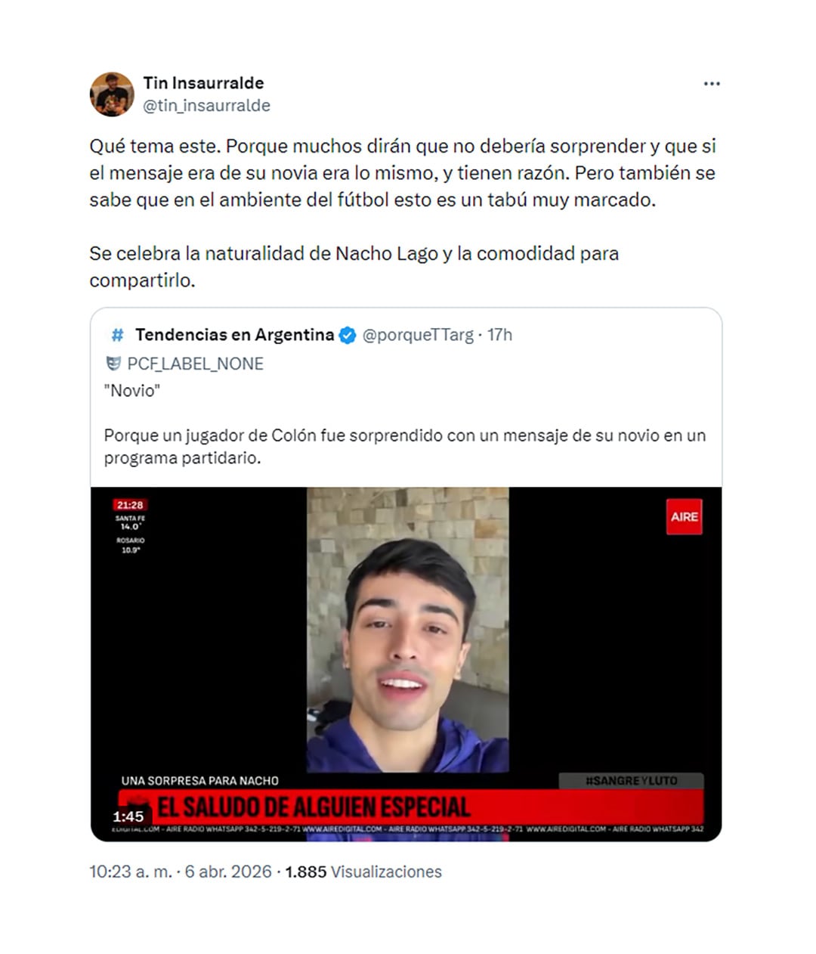Click the blue verified badge next to Tendencias en Argentina
The height and width of the screenshot is (954, 816).
coord(348,335)
